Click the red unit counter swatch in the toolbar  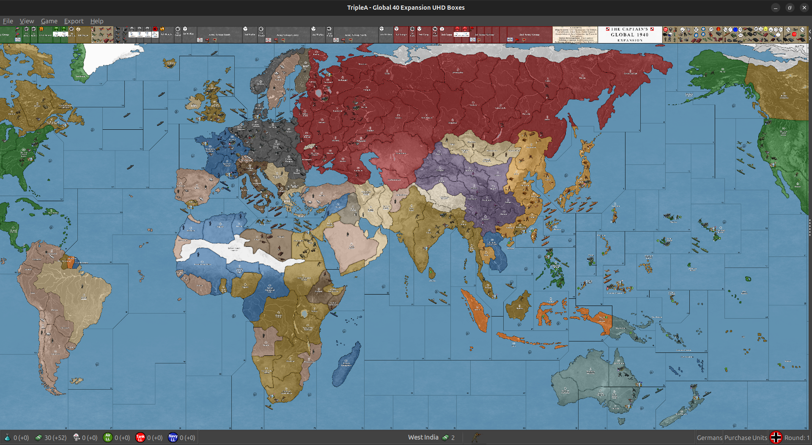[x=666, y=30]
